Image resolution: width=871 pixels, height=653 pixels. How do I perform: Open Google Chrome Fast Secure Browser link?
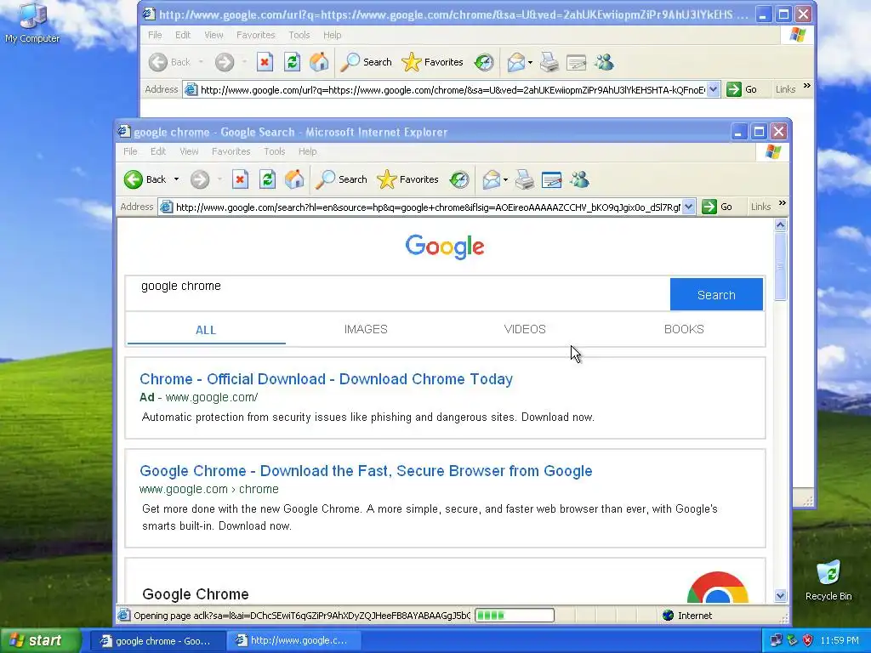click(366, 471)
